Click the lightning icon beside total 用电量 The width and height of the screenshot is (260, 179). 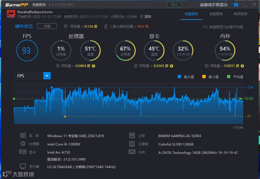66,26
